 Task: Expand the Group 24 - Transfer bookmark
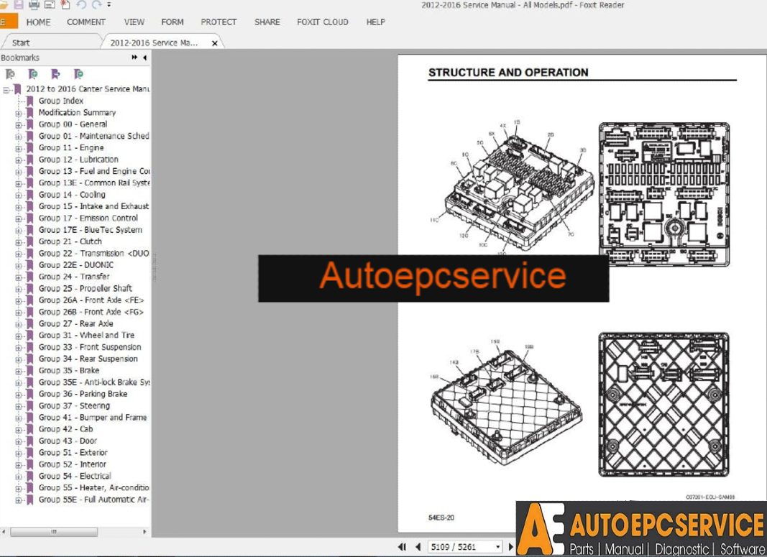pos(19,277)
